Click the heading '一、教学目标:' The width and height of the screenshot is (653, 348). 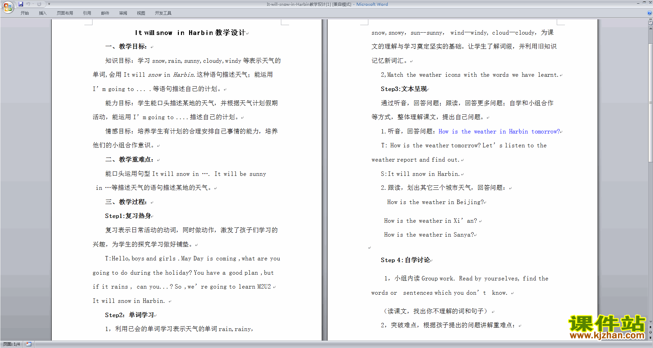[x=126, y=47]
